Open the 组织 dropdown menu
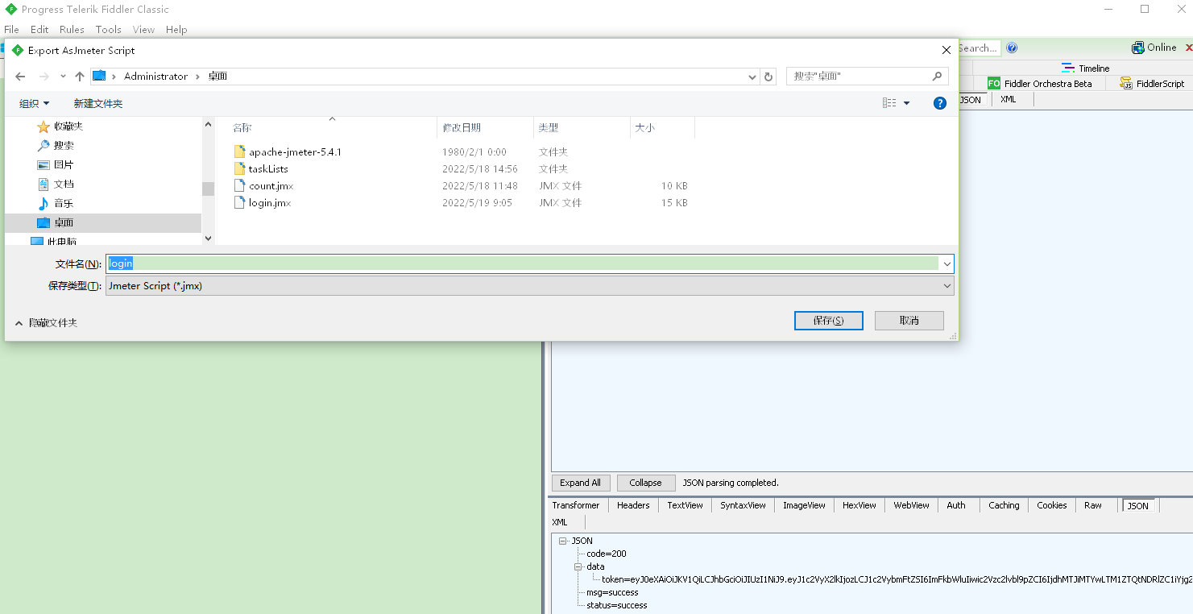This screenshot has width=1193, height=614. 34,103
